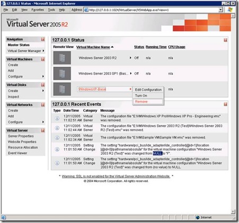Expand Virtual Server Manager submenu arrow
The height and width of the screenshot is (223, 239).
click(x=43, y=51)
